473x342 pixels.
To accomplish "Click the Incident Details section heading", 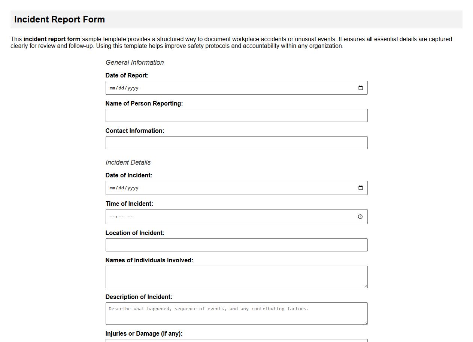I will (128, 162).
